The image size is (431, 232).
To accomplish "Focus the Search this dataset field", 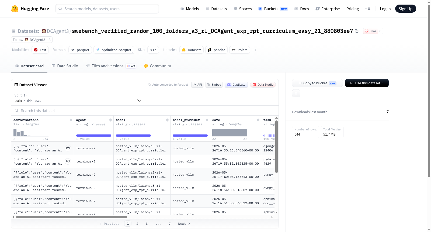I will (145, 110).
